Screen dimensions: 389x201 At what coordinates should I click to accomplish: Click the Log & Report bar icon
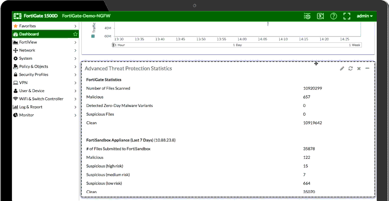point(16,107)
